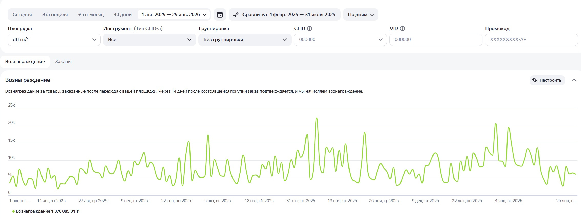Switch to the Заказы tab

click(63, 62)
